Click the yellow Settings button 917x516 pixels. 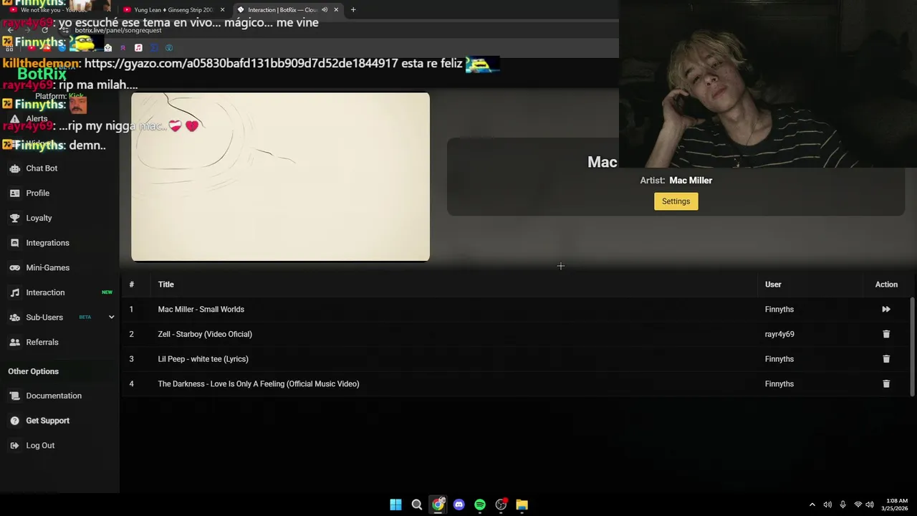click(x=676, y=201)
